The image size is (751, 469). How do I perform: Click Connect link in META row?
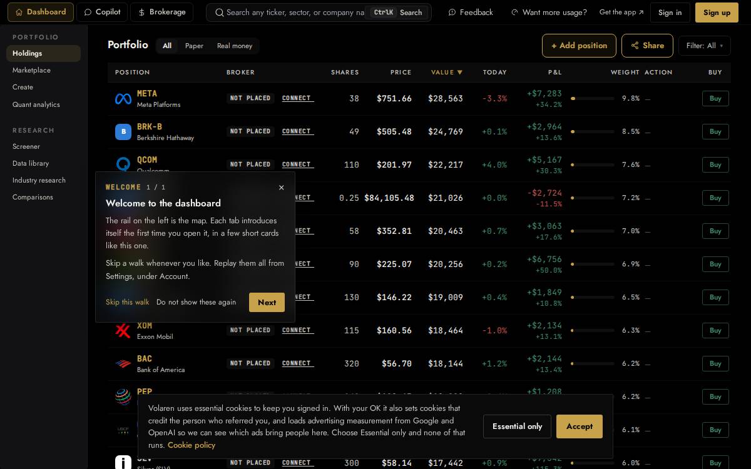pos(298,98)
